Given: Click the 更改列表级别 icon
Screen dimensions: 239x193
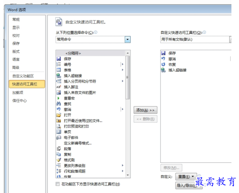Looking at the screenshot, I should point(59,165).
